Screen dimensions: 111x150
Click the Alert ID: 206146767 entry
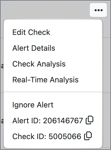[x=53, y=121]
